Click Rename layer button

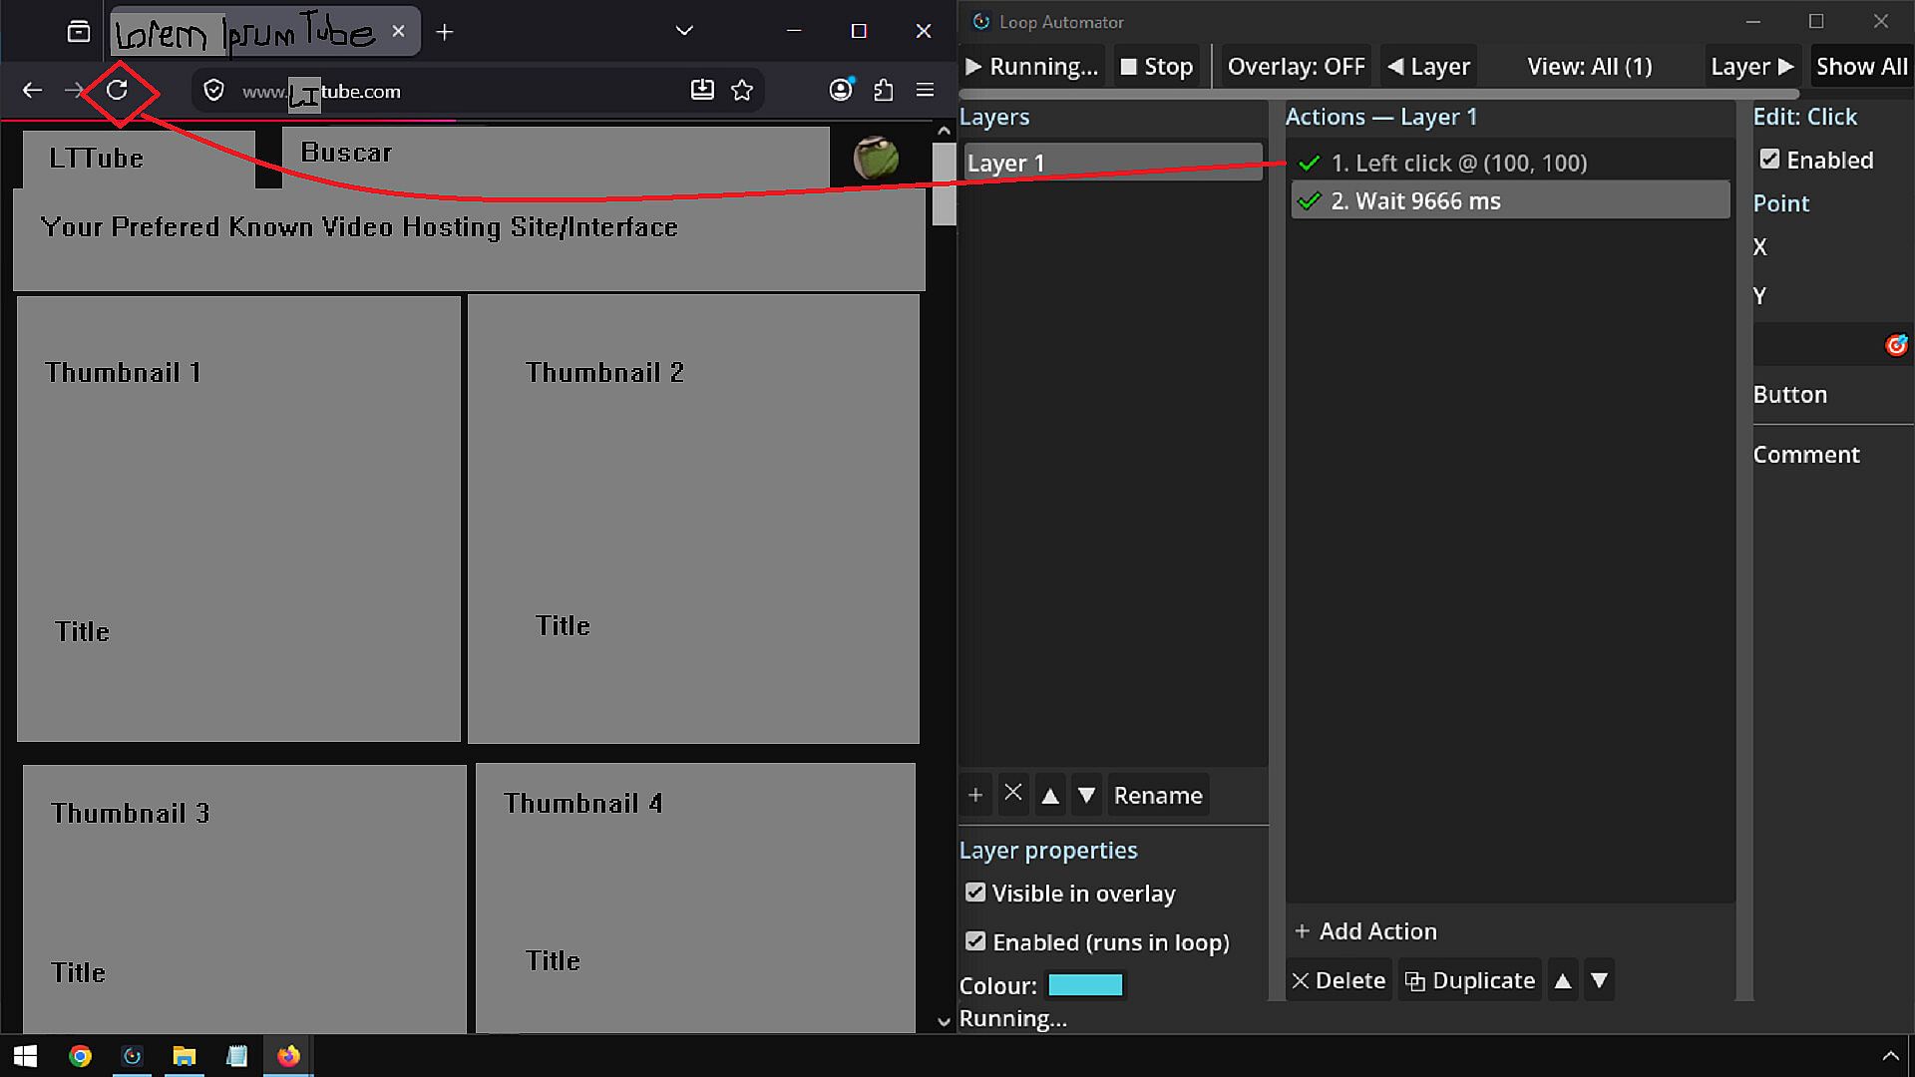(1158, 796)
